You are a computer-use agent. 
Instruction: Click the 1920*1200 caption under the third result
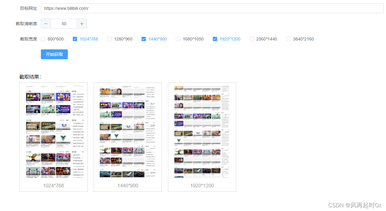click(202, 186)
